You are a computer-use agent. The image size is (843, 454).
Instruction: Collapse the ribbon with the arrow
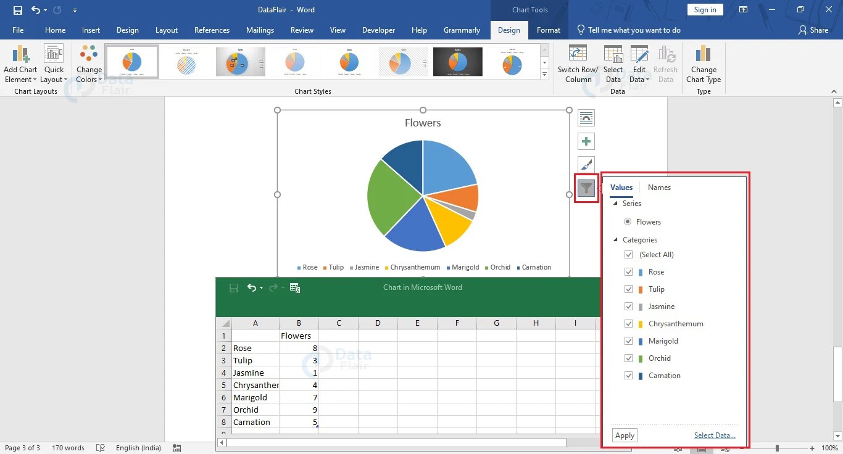(833, 91)
